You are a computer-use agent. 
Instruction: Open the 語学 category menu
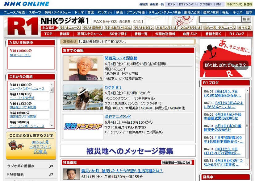click(x=249, y=12)
